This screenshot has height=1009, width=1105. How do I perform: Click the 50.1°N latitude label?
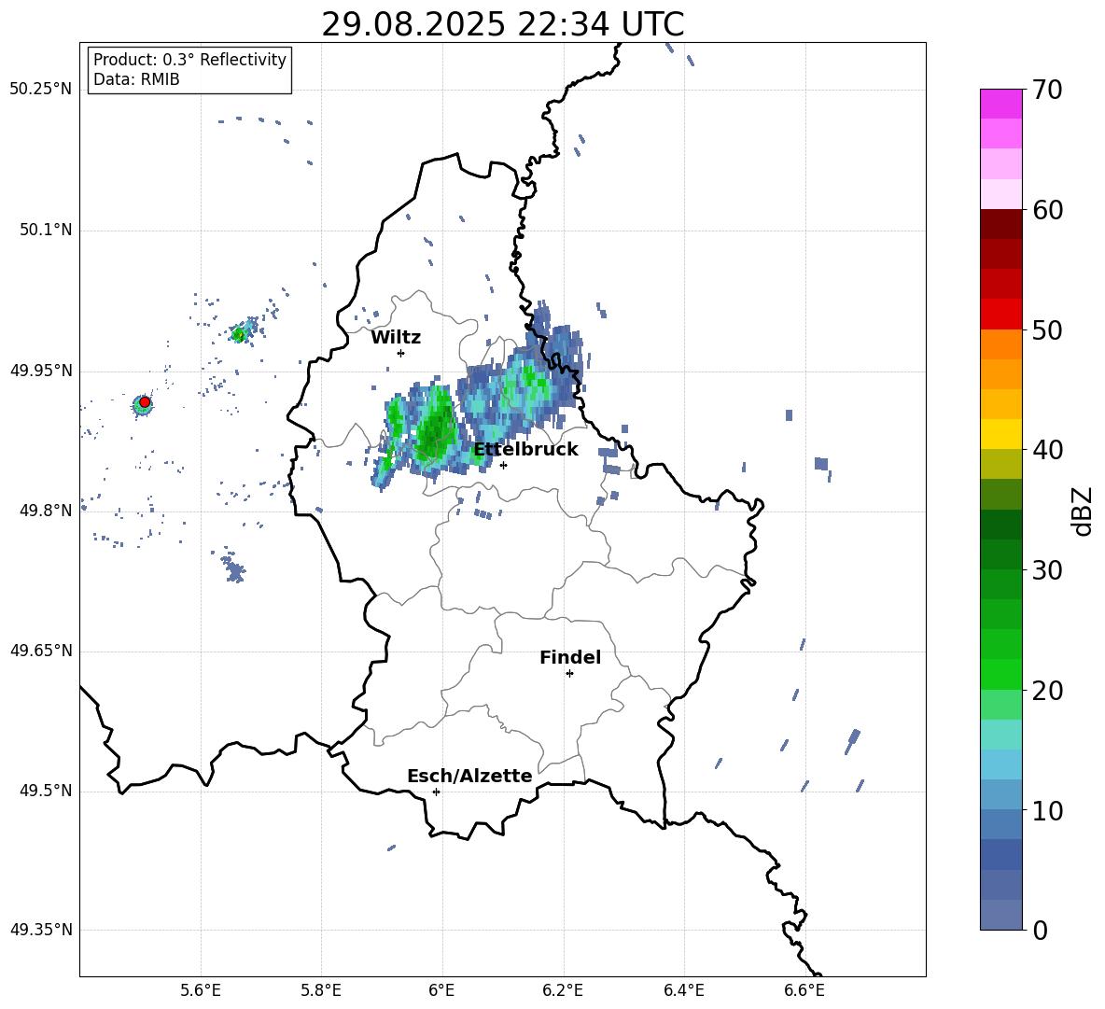tap(46, 230)
